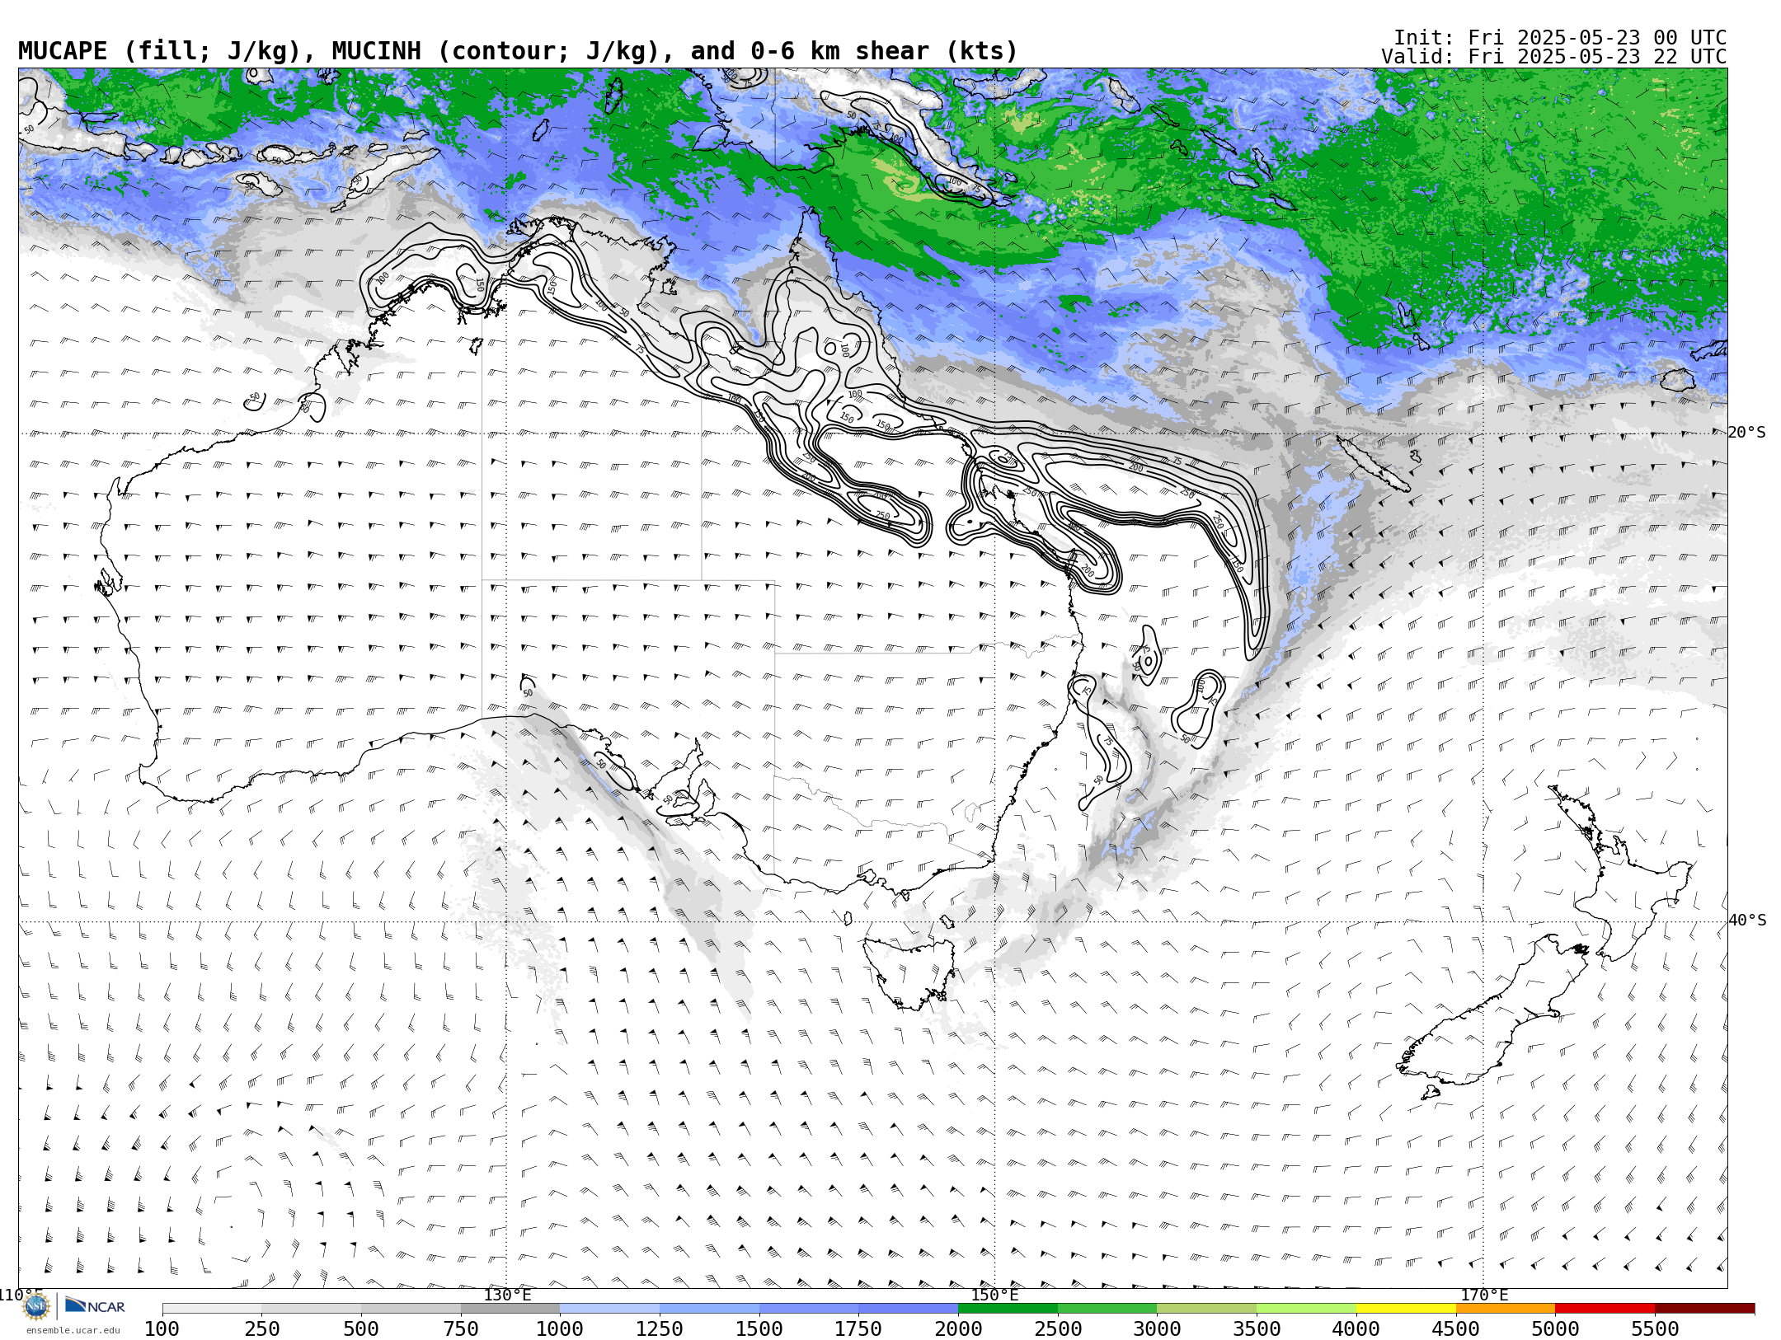The height and width of the screenshot is (1340, 1781).
Task: Click the colorbar label 3000
Action: click(x=1157, y=1328)
